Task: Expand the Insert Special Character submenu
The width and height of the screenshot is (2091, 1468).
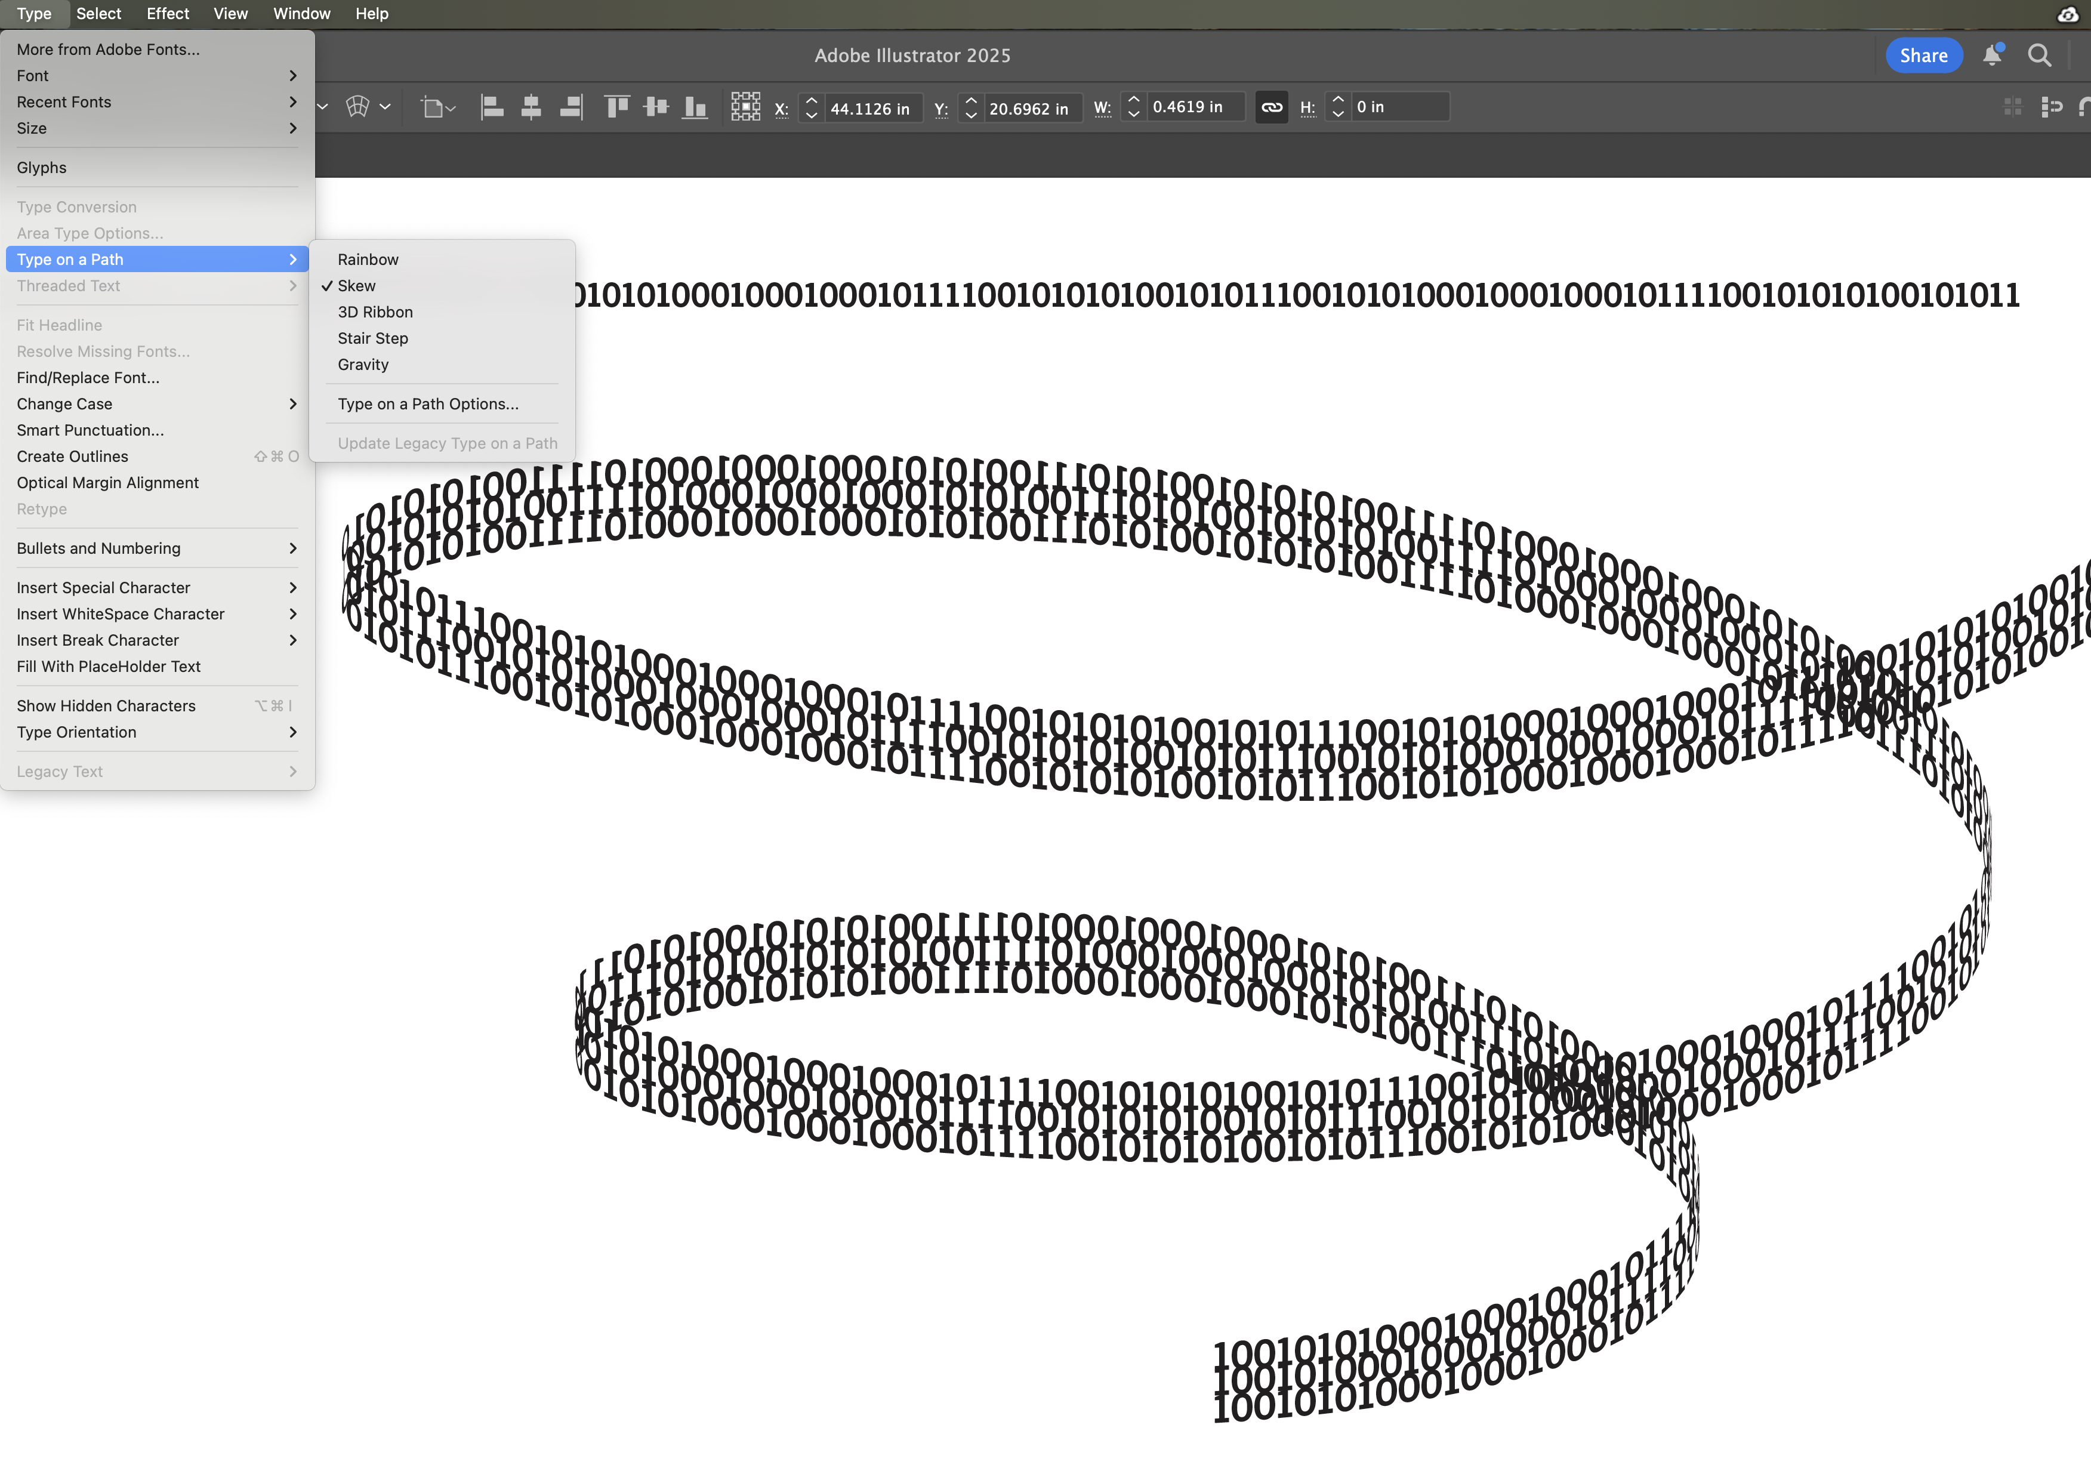Action: pyautogui.click(x=103, y=587)
